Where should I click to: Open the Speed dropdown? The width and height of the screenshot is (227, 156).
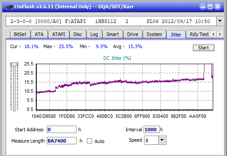click(162, 140)
